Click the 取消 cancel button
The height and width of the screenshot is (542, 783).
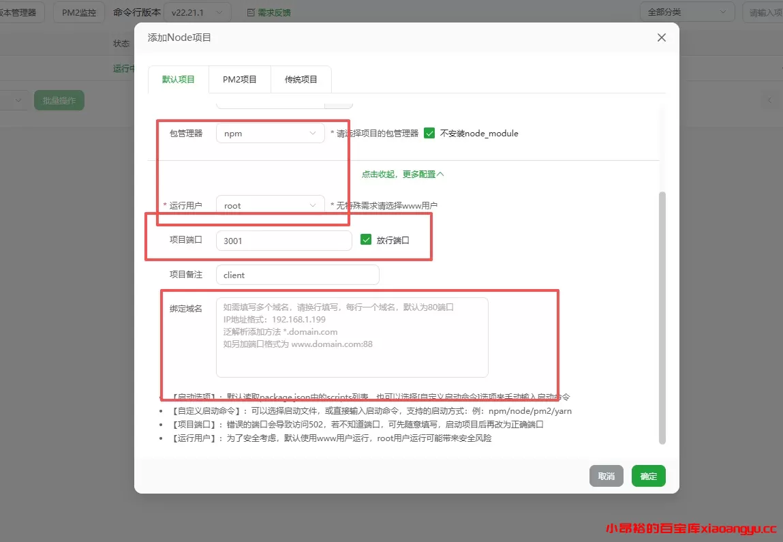coord(606,476)
